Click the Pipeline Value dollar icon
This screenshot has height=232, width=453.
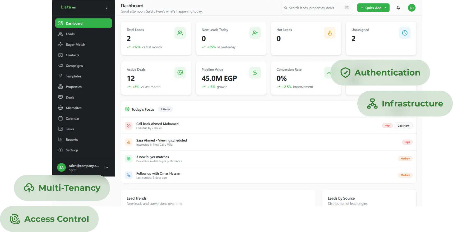point(255,73)
